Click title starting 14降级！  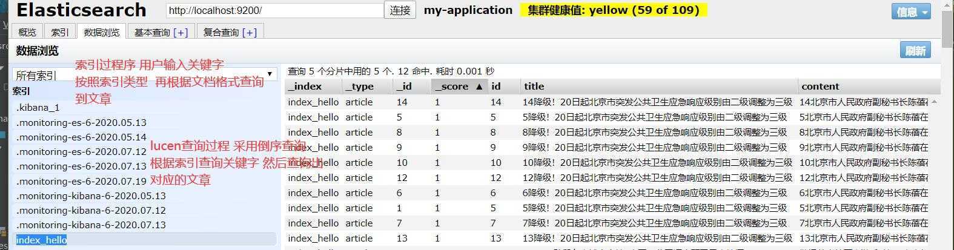pos(658,102)
